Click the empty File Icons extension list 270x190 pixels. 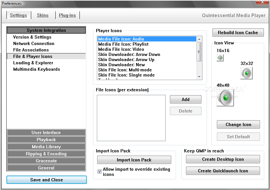(x=131, y=118)
